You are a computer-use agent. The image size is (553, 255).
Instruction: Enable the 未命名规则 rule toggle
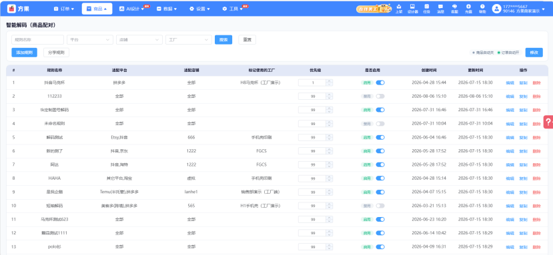[x=380, y=124]
